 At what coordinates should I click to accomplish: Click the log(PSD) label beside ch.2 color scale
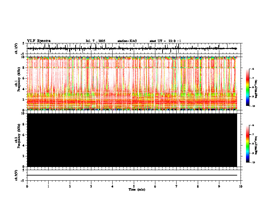click(256, 145)
